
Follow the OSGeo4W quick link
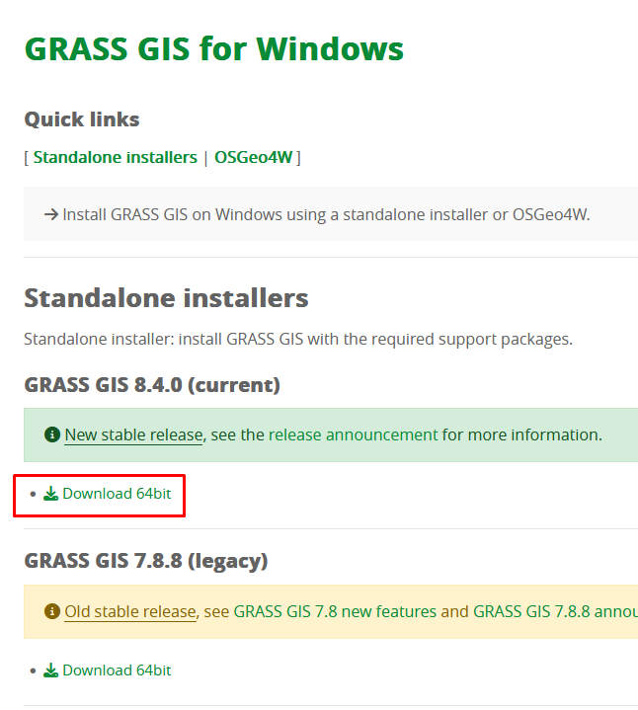coord(254,157)
